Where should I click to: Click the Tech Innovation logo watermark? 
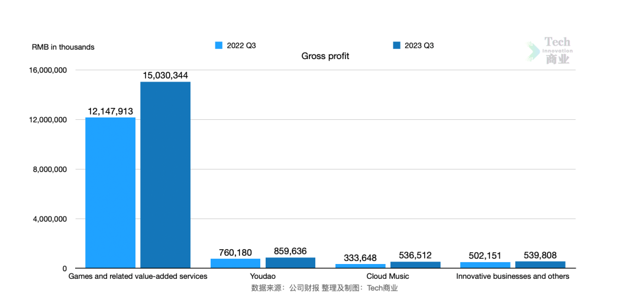tap(549, 50)
